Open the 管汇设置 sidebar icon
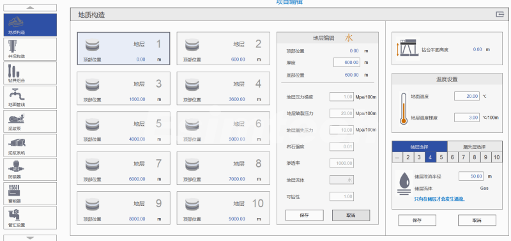 tap(30, 218)
